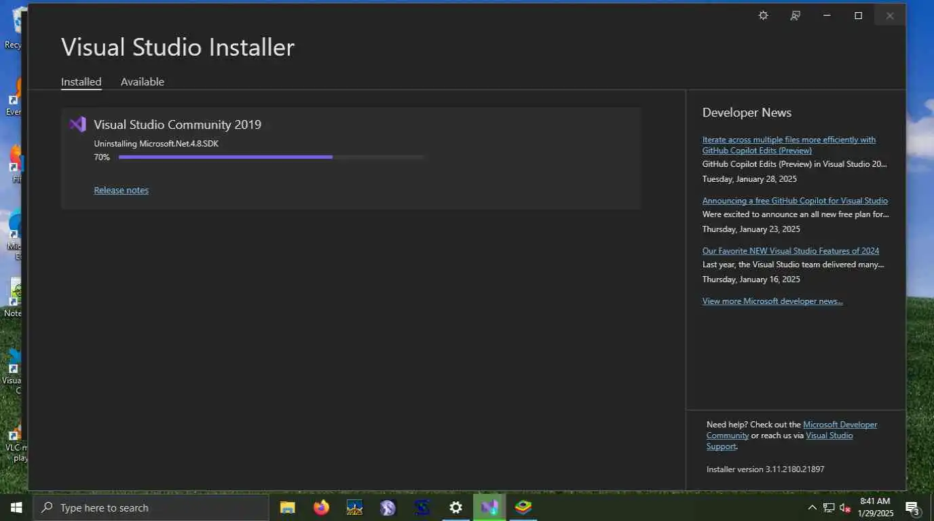Click View more Microsoft developer news

coord(772,301)
